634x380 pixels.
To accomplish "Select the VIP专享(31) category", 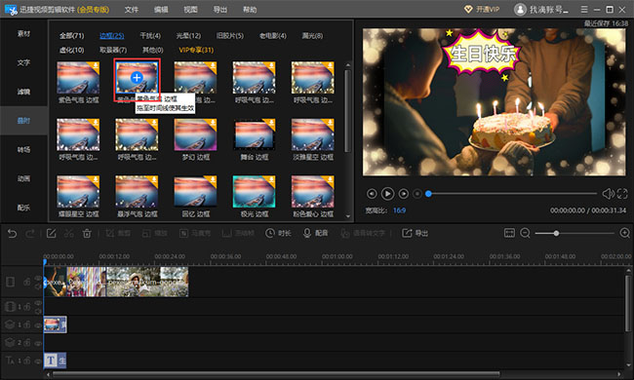I will (x=196, y=50).
